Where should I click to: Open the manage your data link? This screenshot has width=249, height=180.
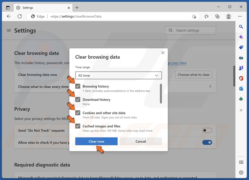[x=177, y=63]
